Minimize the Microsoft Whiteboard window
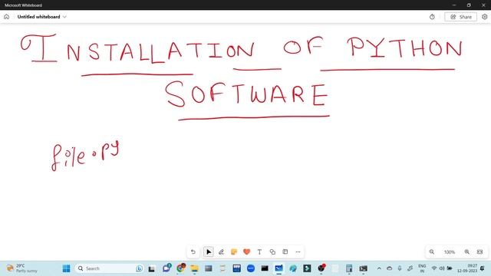The image size is (491, 276). [454, 5]
